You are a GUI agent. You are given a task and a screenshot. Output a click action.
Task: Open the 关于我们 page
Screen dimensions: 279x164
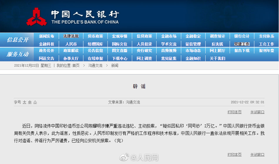point(217,58)
